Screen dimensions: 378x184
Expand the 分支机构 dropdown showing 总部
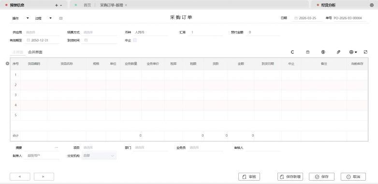(99, 156)
